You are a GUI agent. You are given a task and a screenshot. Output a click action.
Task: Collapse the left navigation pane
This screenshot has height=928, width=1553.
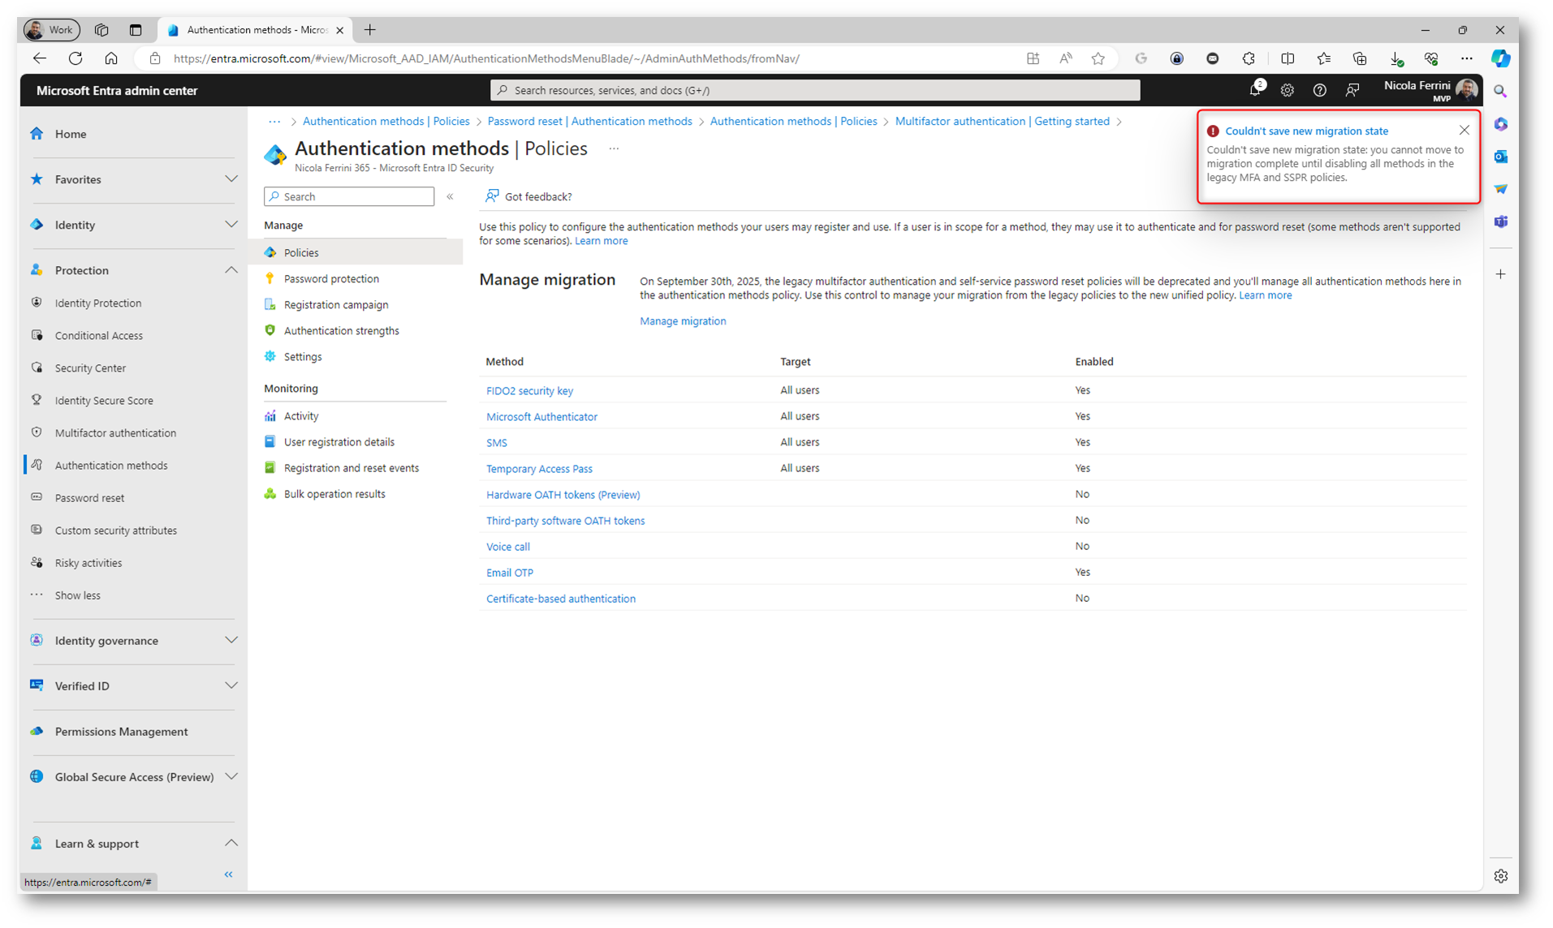(228, 874)
